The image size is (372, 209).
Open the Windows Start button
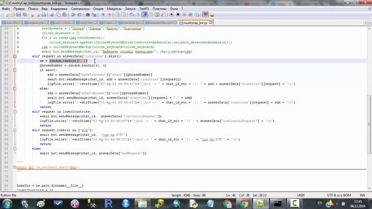7,204
